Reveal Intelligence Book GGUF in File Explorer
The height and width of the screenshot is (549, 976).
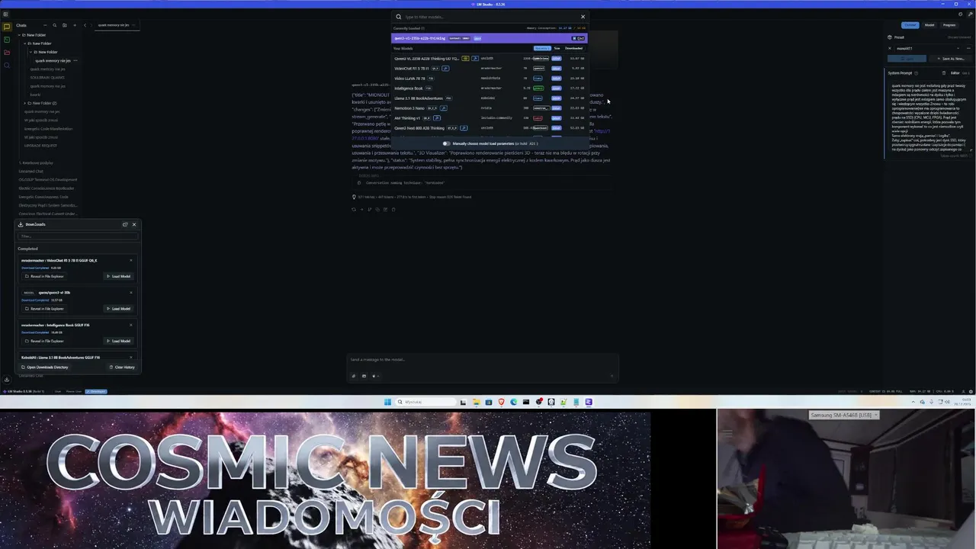[x=44, y=341]
